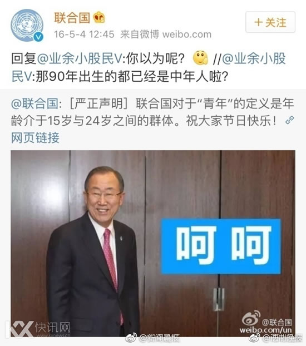The image size is (306, 346).
Task: Click the chain link icon
Action: (289, 120)
